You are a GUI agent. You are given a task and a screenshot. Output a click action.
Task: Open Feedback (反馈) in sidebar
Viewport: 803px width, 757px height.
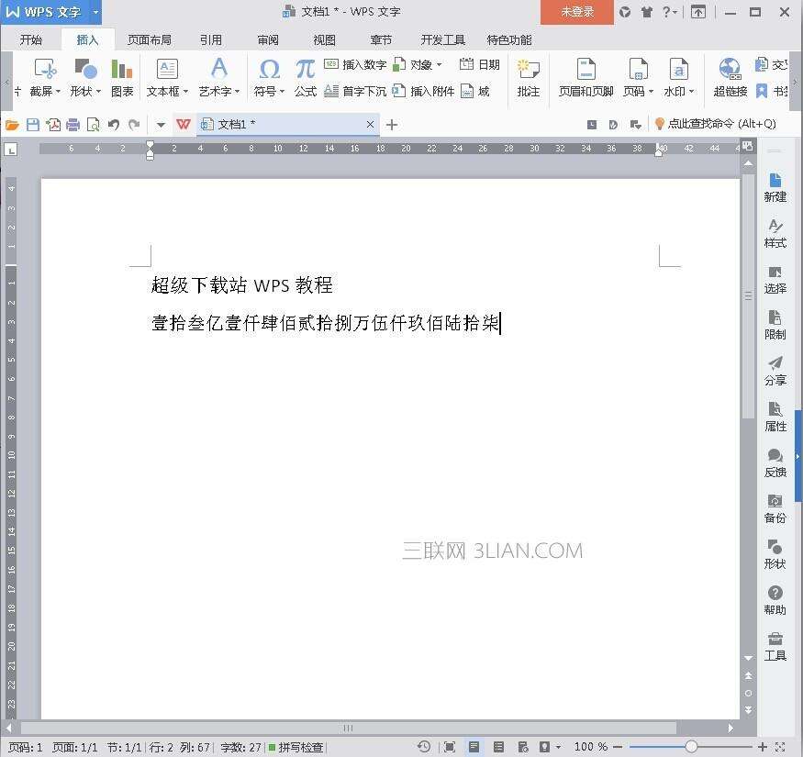tap(775, 463)
